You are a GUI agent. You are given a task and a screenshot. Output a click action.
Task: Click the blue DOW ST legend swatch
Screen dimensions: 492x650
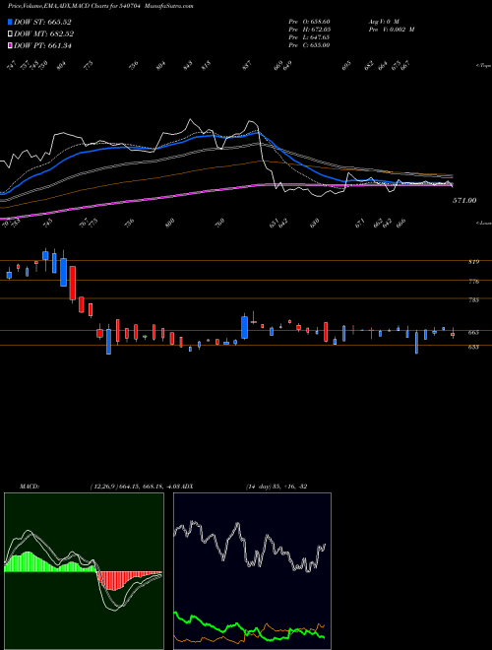tap(11, 22)
